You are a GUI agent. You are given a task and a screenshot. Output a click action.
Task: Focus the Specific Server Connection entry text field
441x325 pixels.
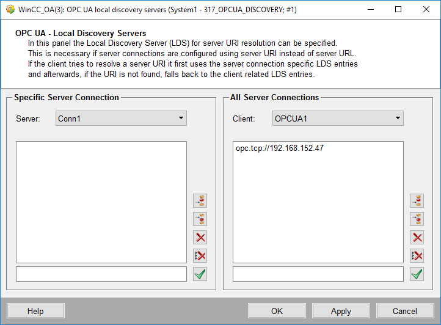(x=101, y=274)
